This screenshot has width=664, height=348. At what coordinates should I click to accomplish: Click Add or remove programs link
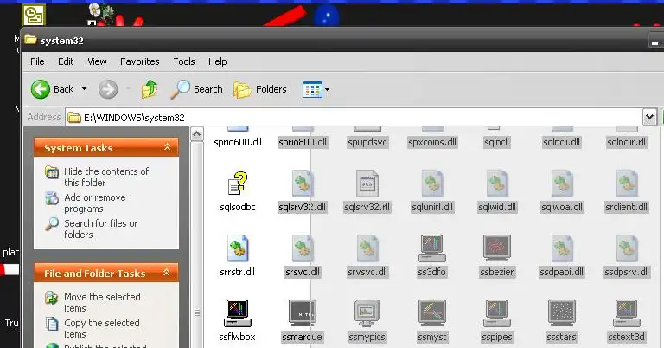coord(95,203)
